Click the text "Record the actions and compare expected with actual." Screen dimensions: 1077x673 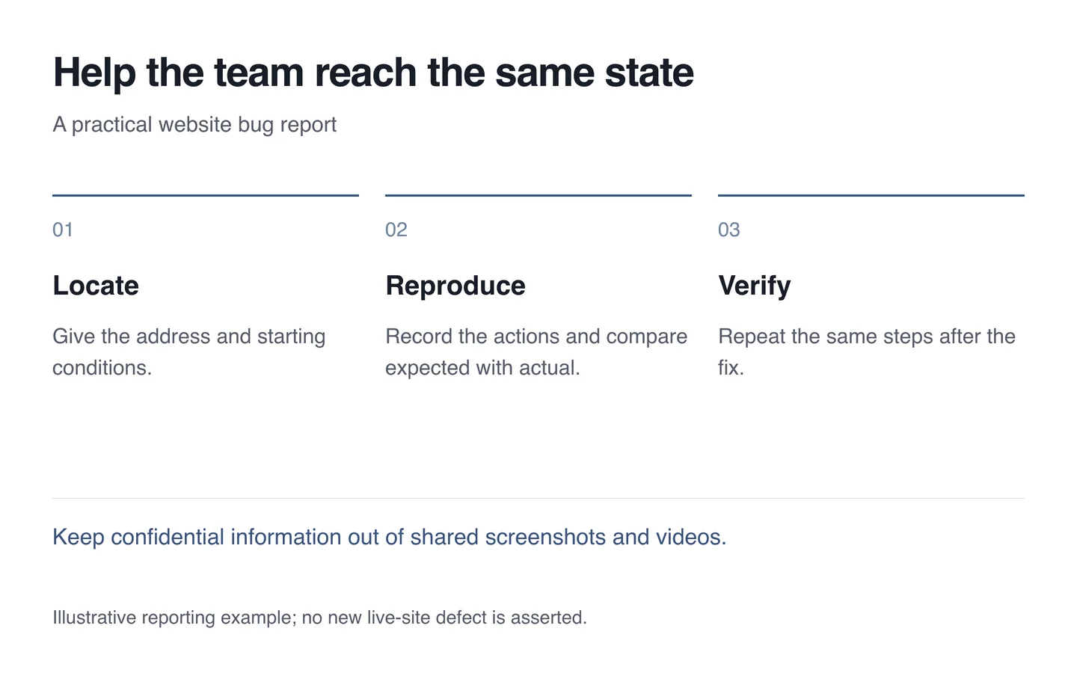536,352
